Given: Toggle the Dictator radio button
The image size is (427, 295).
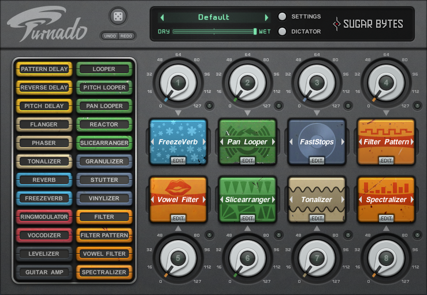Looking at the screenshot, I should coord(283,32).
